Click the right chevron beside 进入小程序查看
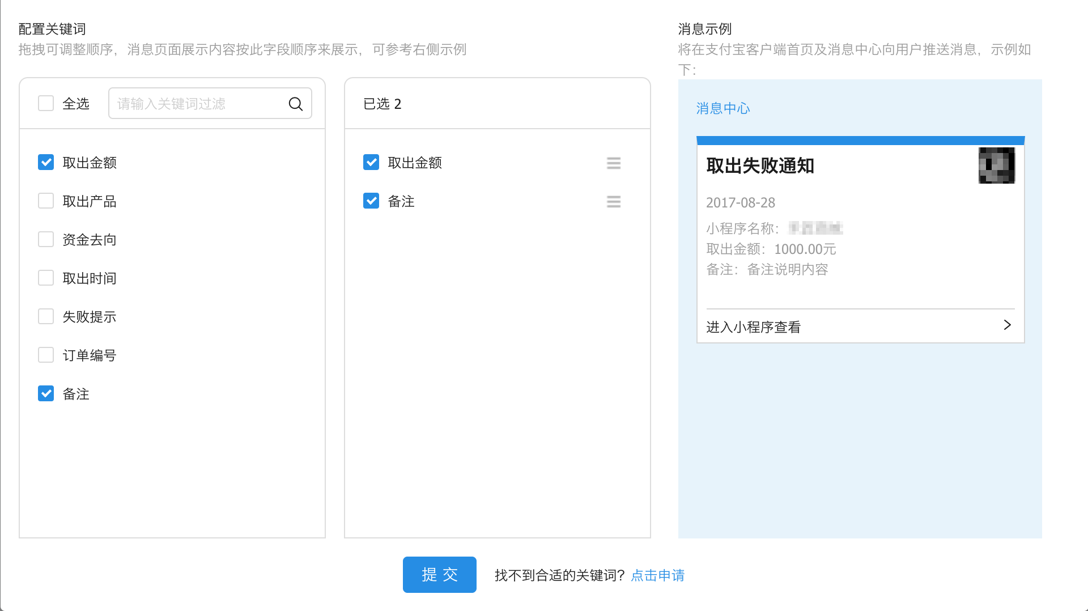1088x611 pixels. click(1007, 325)
